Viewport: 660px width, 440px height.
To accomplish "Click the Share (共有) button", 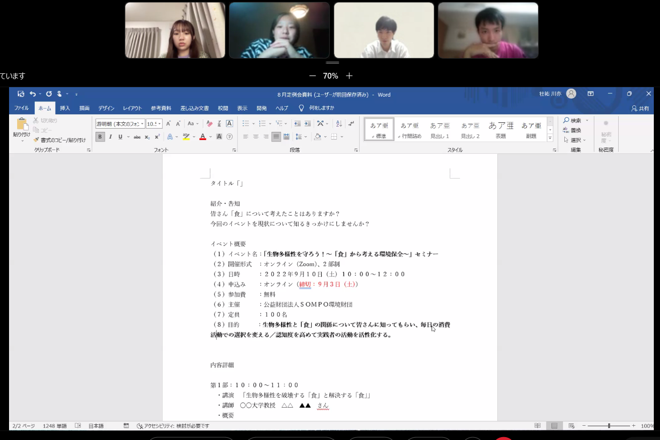I will (640, 109).
